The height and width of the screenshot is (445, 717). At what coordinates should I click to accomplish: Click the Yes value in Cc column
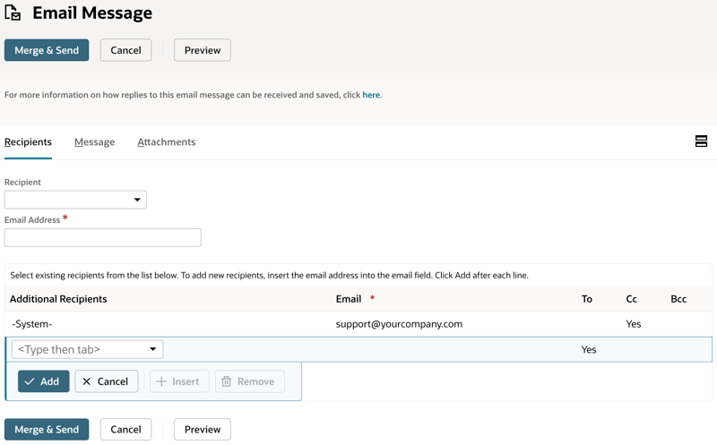click(634, 324)
